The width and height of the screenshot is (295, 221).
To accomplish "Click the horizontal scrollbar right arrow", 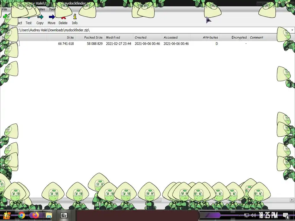I will point(292,200).
